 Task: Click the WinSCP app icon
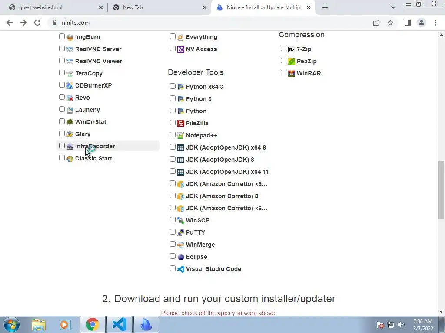pos(180,221)
